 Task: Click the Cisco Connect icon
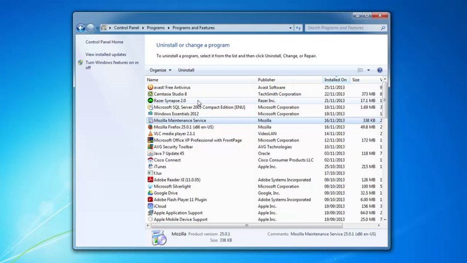[150, 160]
